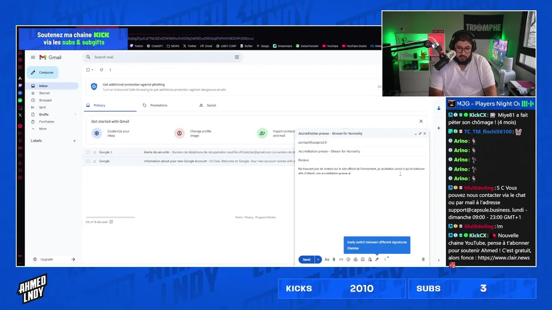Open the Gmail main menu hamburger icon
The height and width of the screenshot is (310, 552).
pyautogui.click(x=33, y=57)
